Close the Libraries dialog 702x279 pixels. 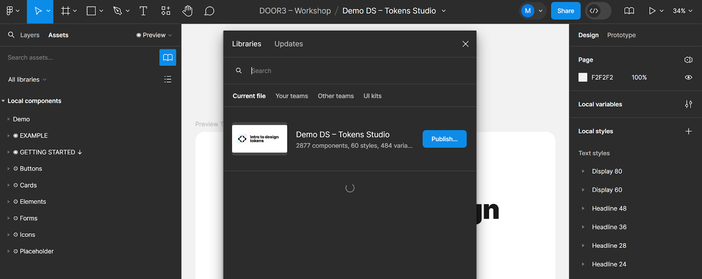466,44
